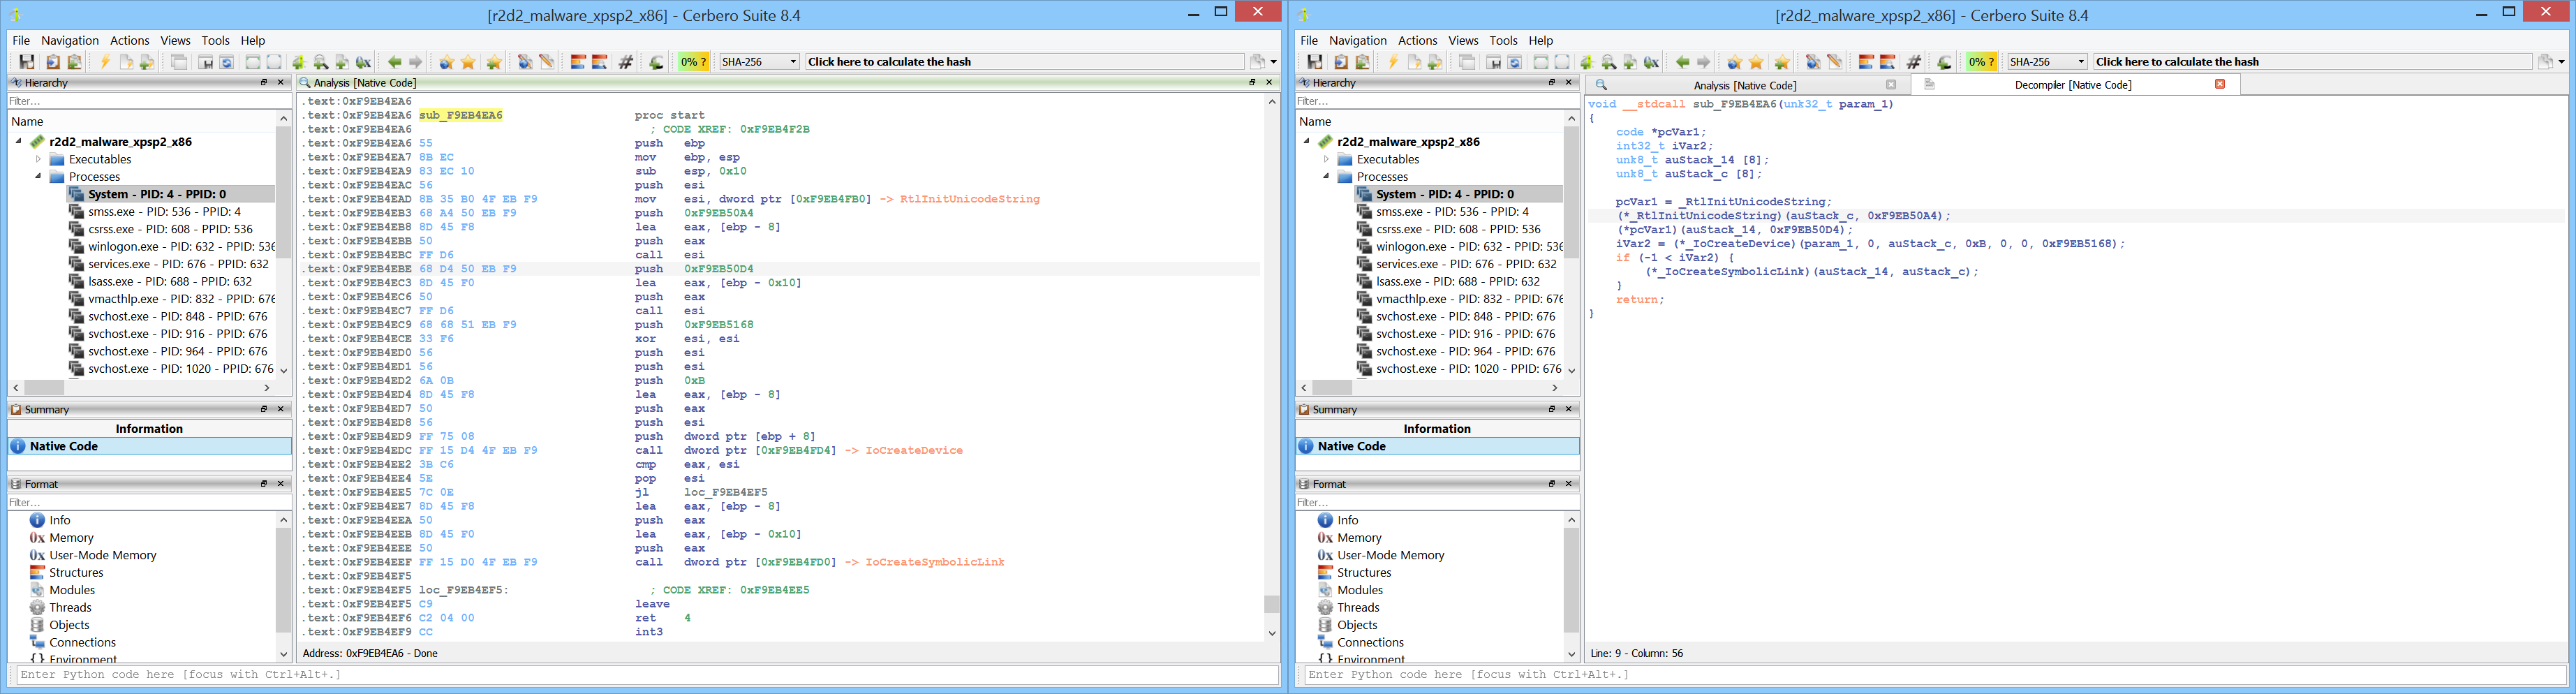This screenshot has width=2576, height=694.
Task: Click the Hierarchy filter field in left window
Action: (149, 101)
